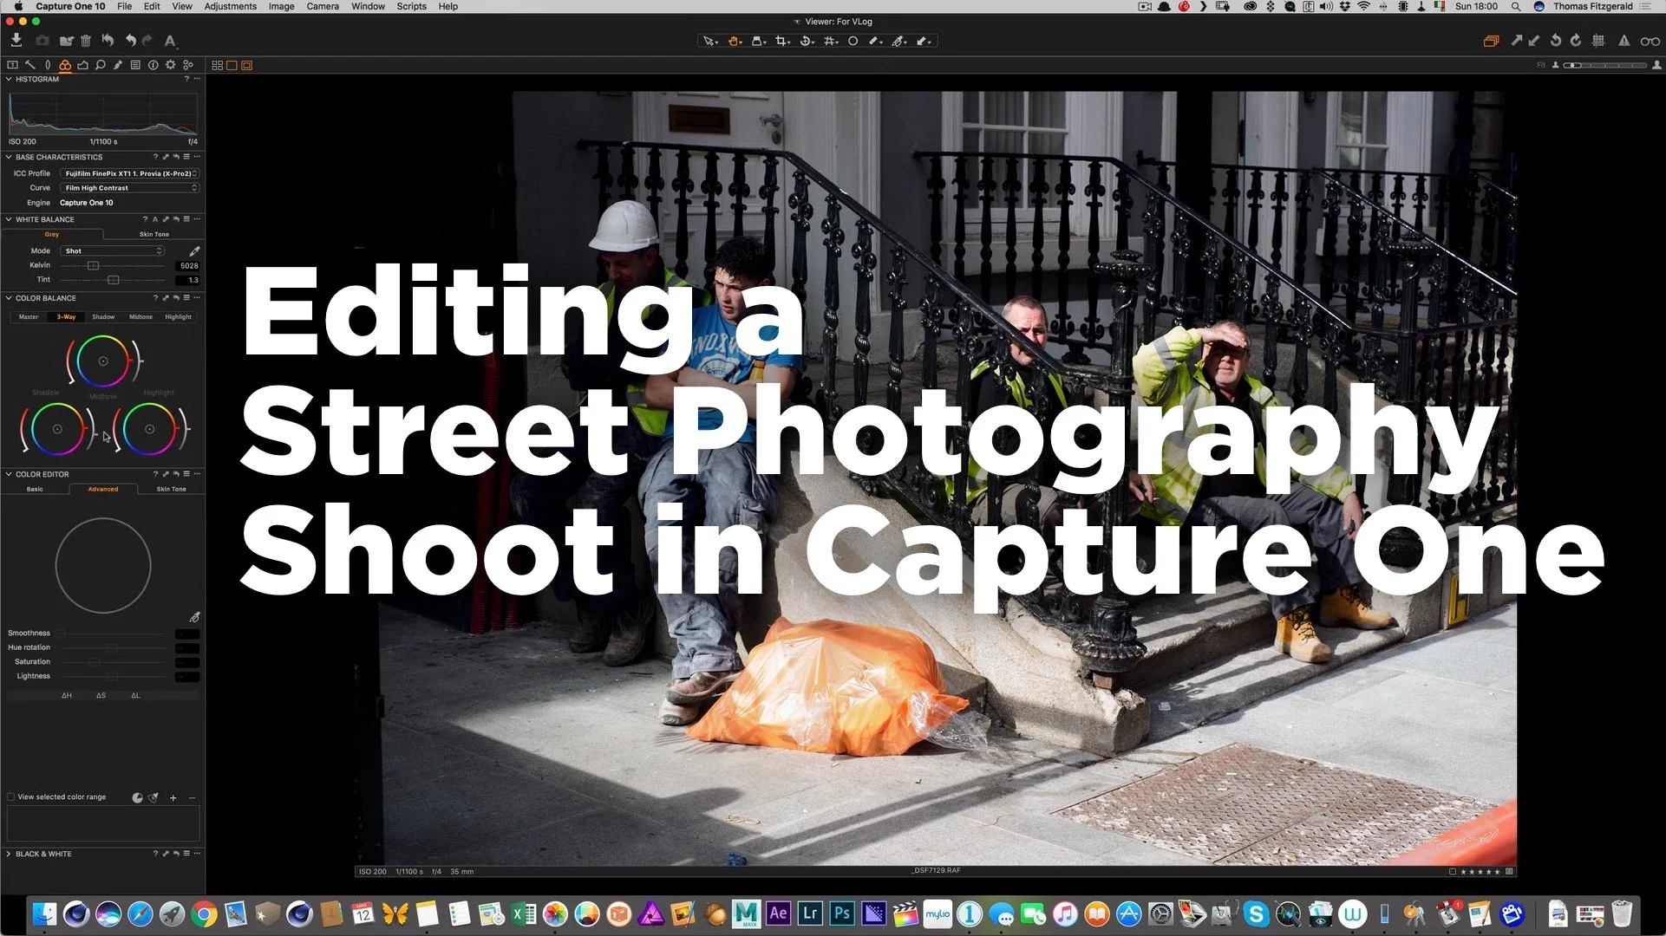The height and width of the screenshot is (936, 1666).
Task: Rotate the image counterclockwise
Action: (x=1556, y=41)
